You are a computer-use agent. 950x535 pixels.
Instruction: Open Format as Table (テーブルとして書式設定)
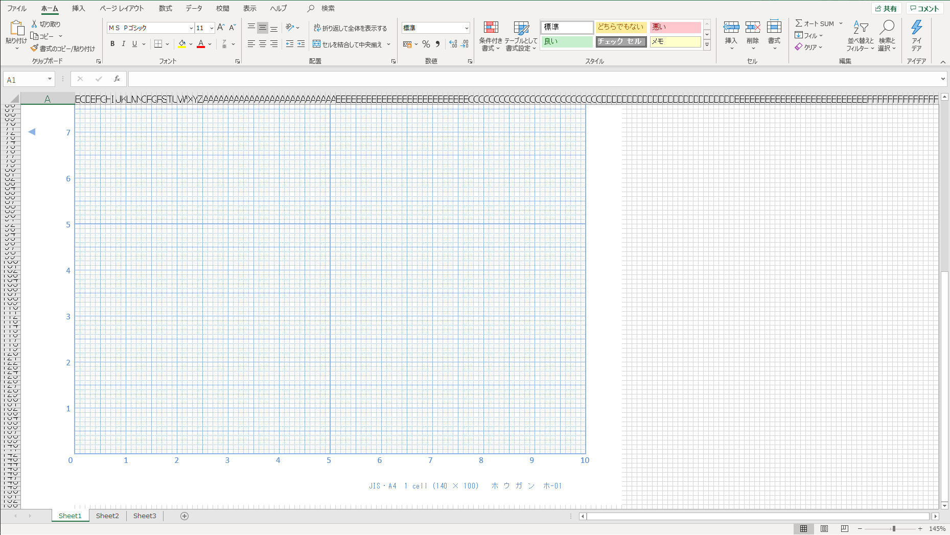pos(521,36)
